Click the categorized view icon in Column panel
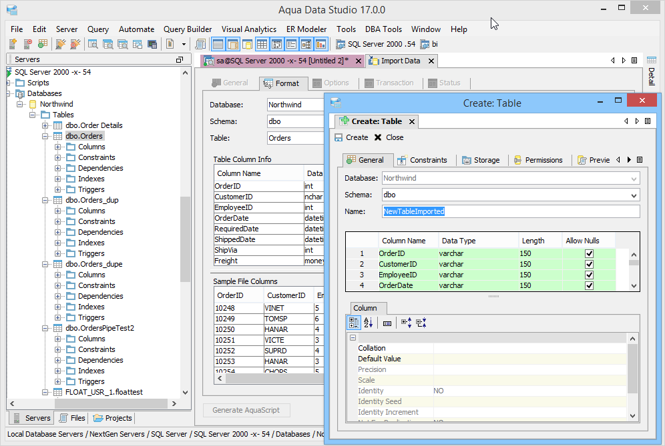Screen dimensions: 665x446 (354, 323)
